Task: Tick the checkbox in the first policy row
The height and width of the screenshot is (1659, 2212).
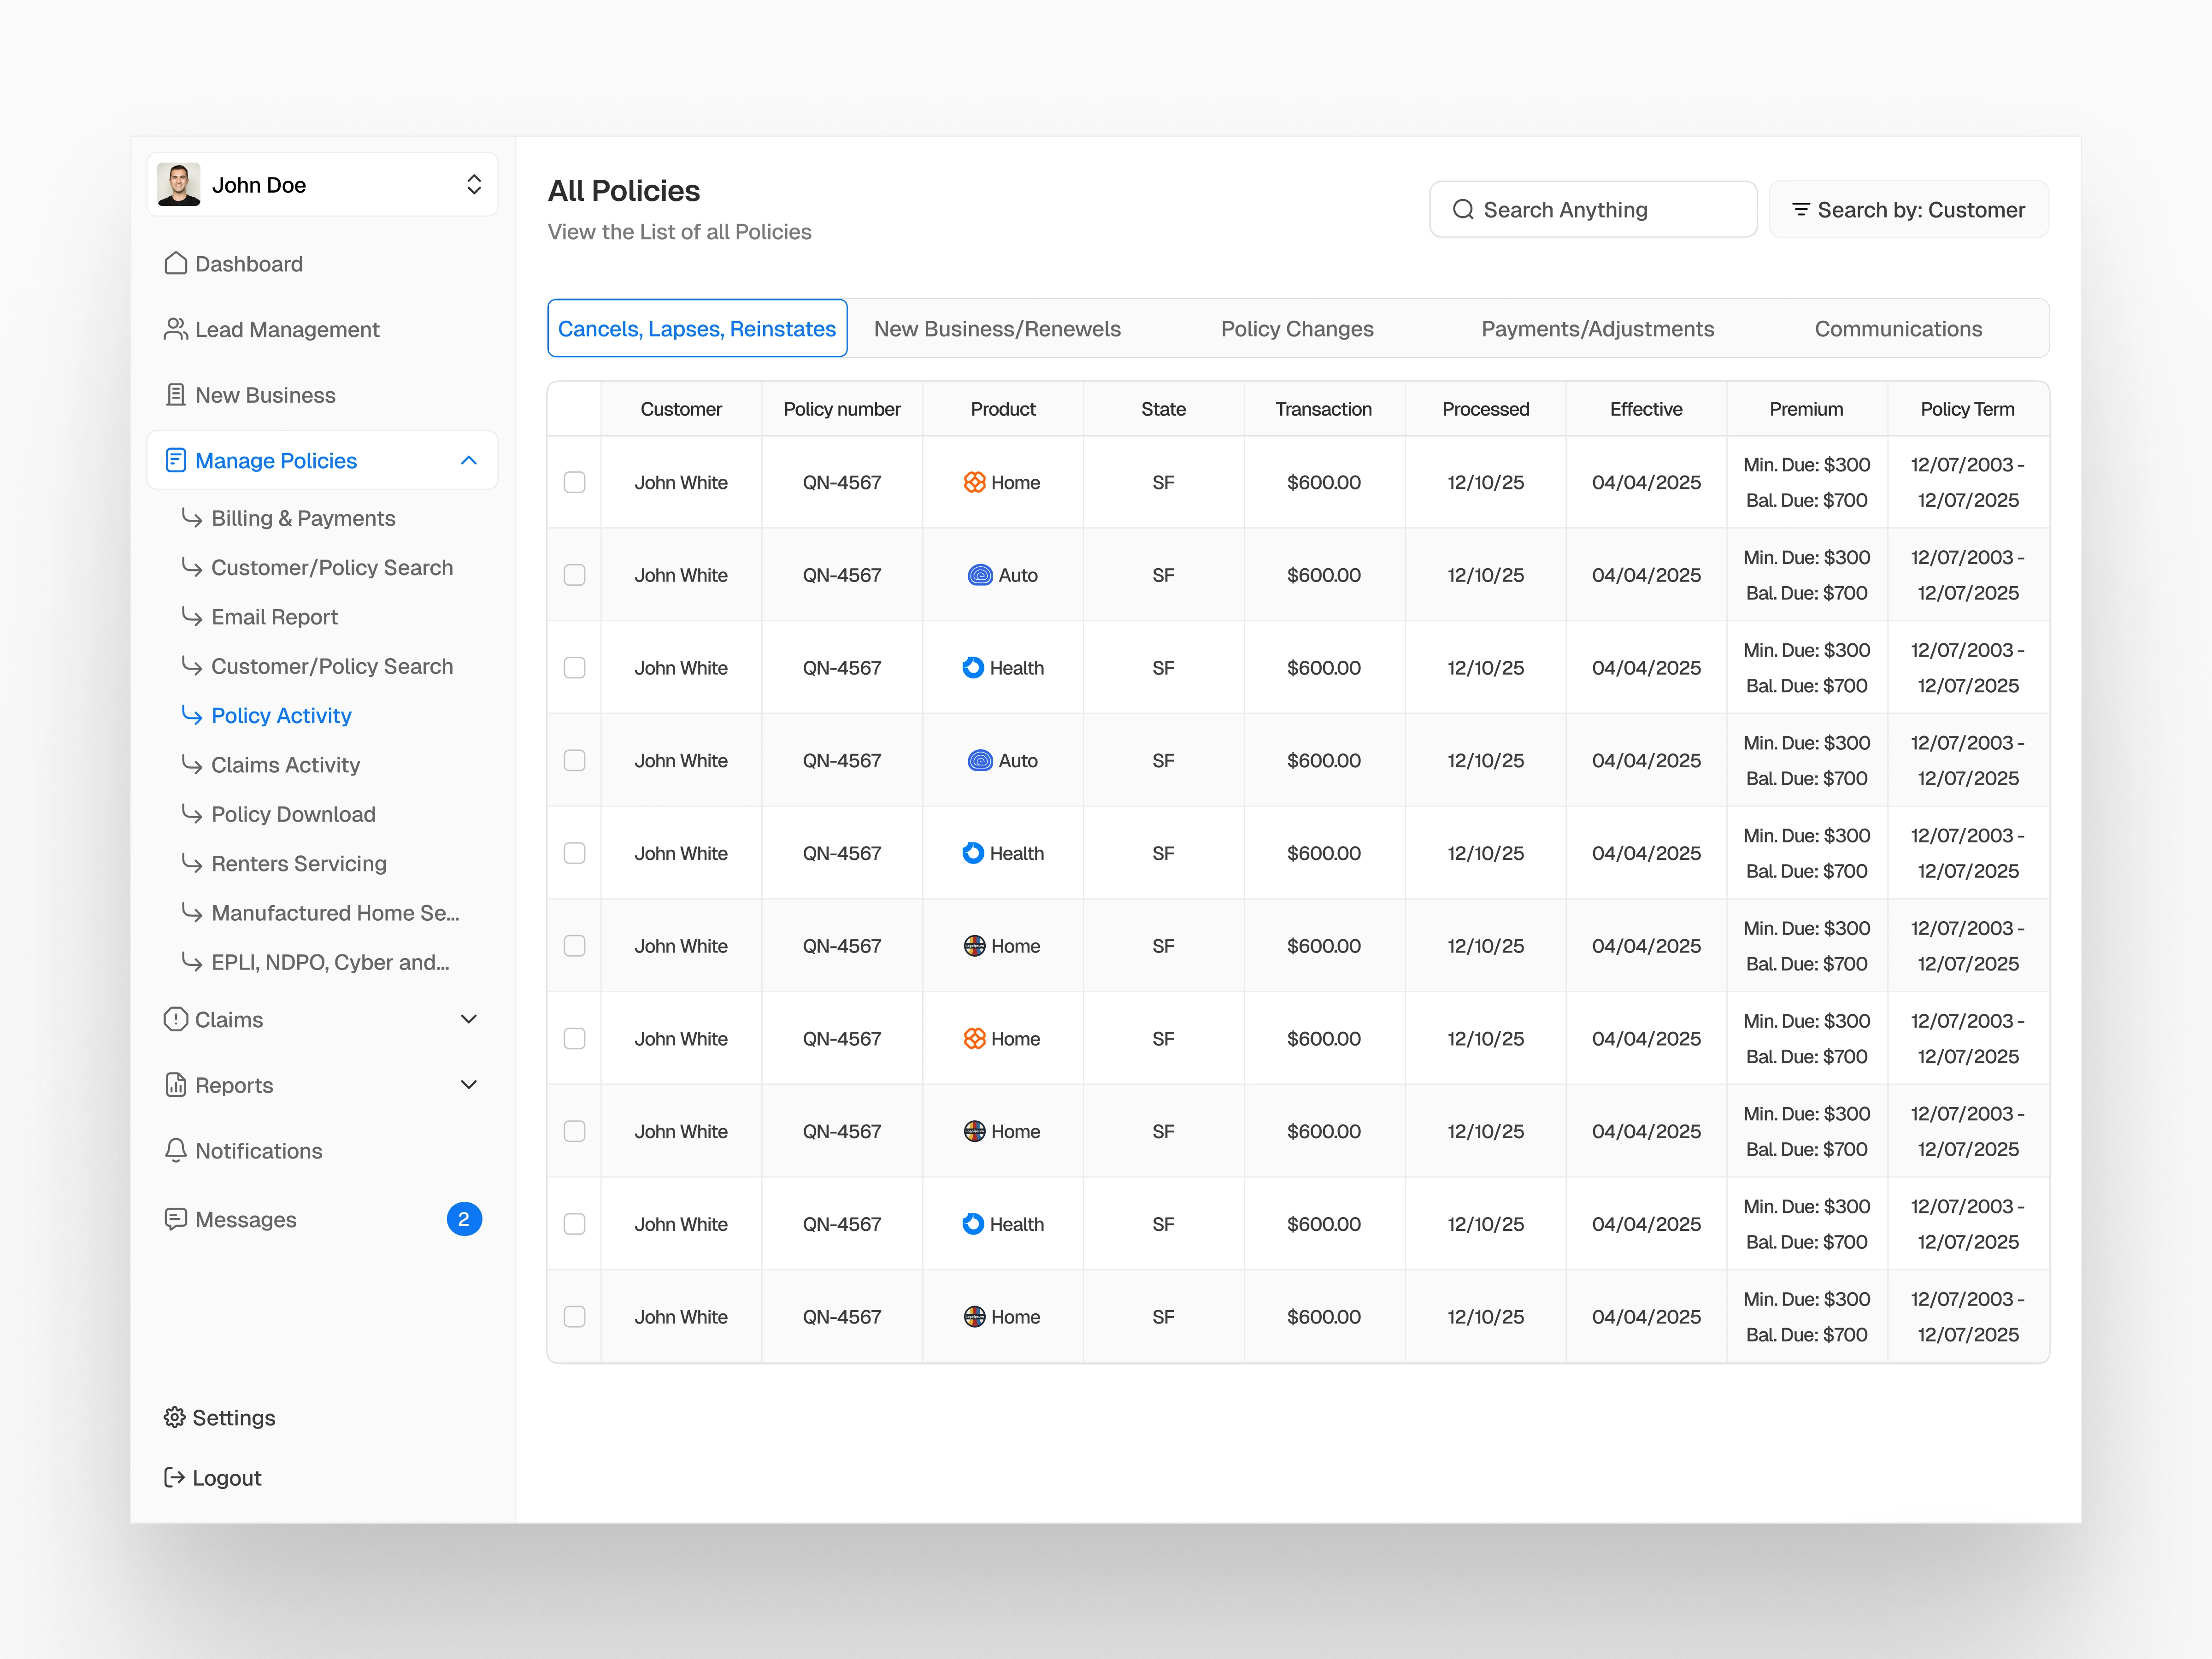Action: 575,482
